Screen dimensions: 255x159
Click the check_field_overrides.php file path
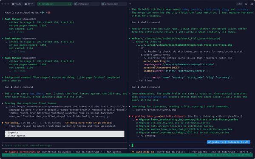[x=184, y=45]
